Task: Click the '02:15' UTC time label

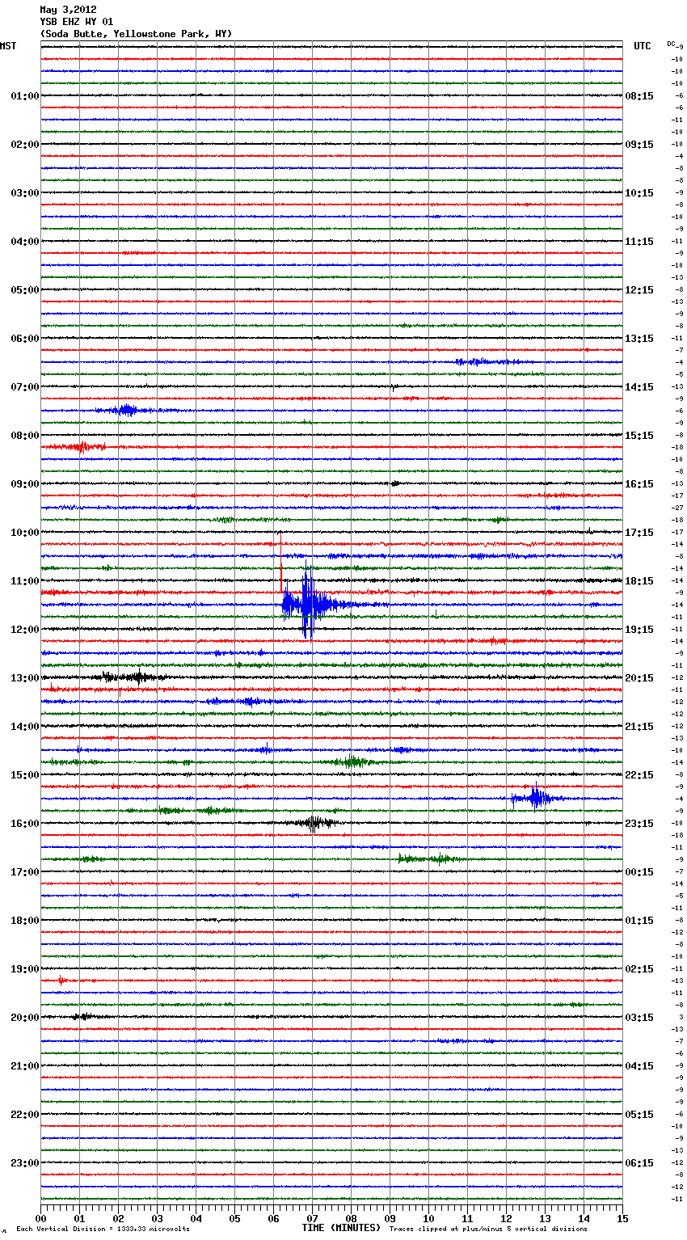Action: (x=639, y=969)
